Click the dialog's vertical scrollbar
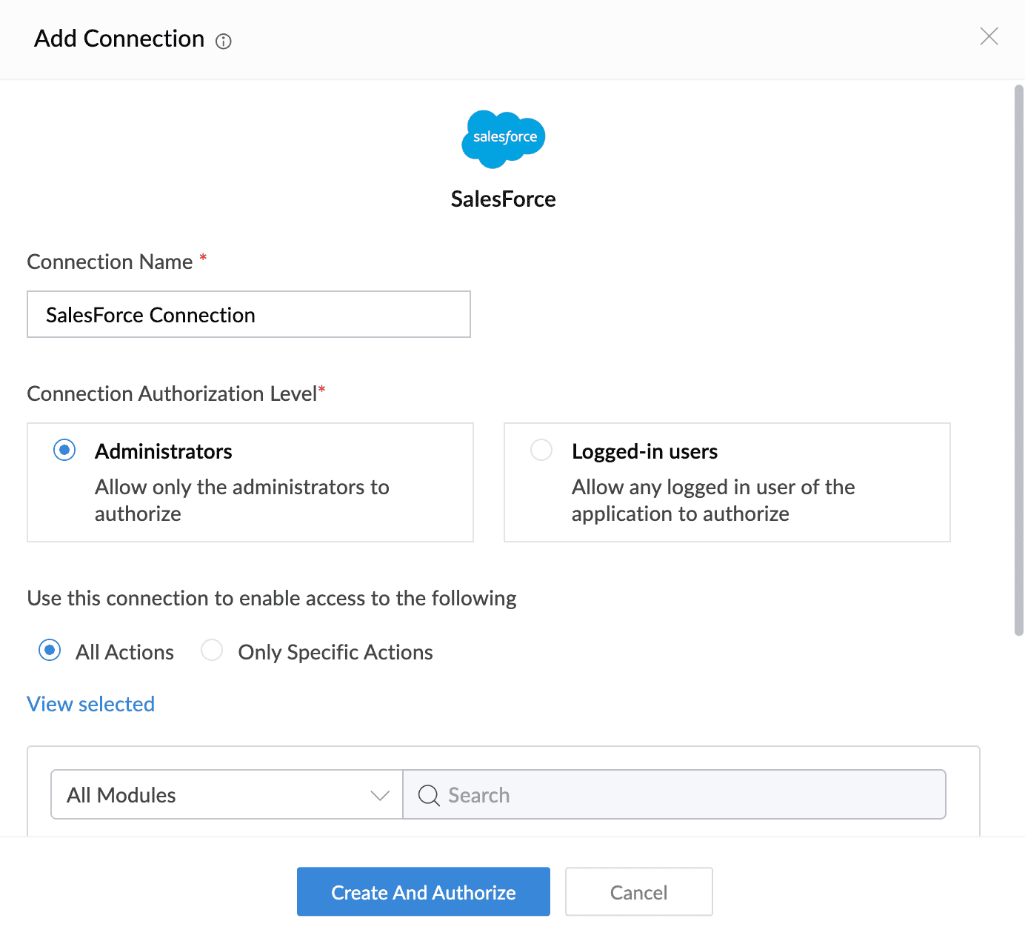This screenshot has width=1025, height=944. 1019,361
